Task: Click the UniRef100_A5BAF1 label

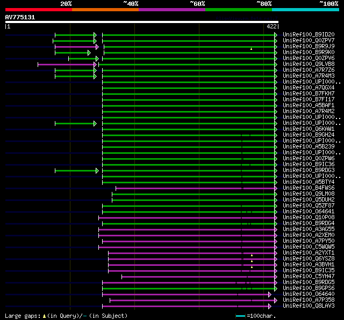Action: 309,106
